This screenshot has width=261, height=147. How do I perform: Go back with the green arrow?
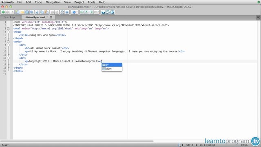tap(3, 12)
